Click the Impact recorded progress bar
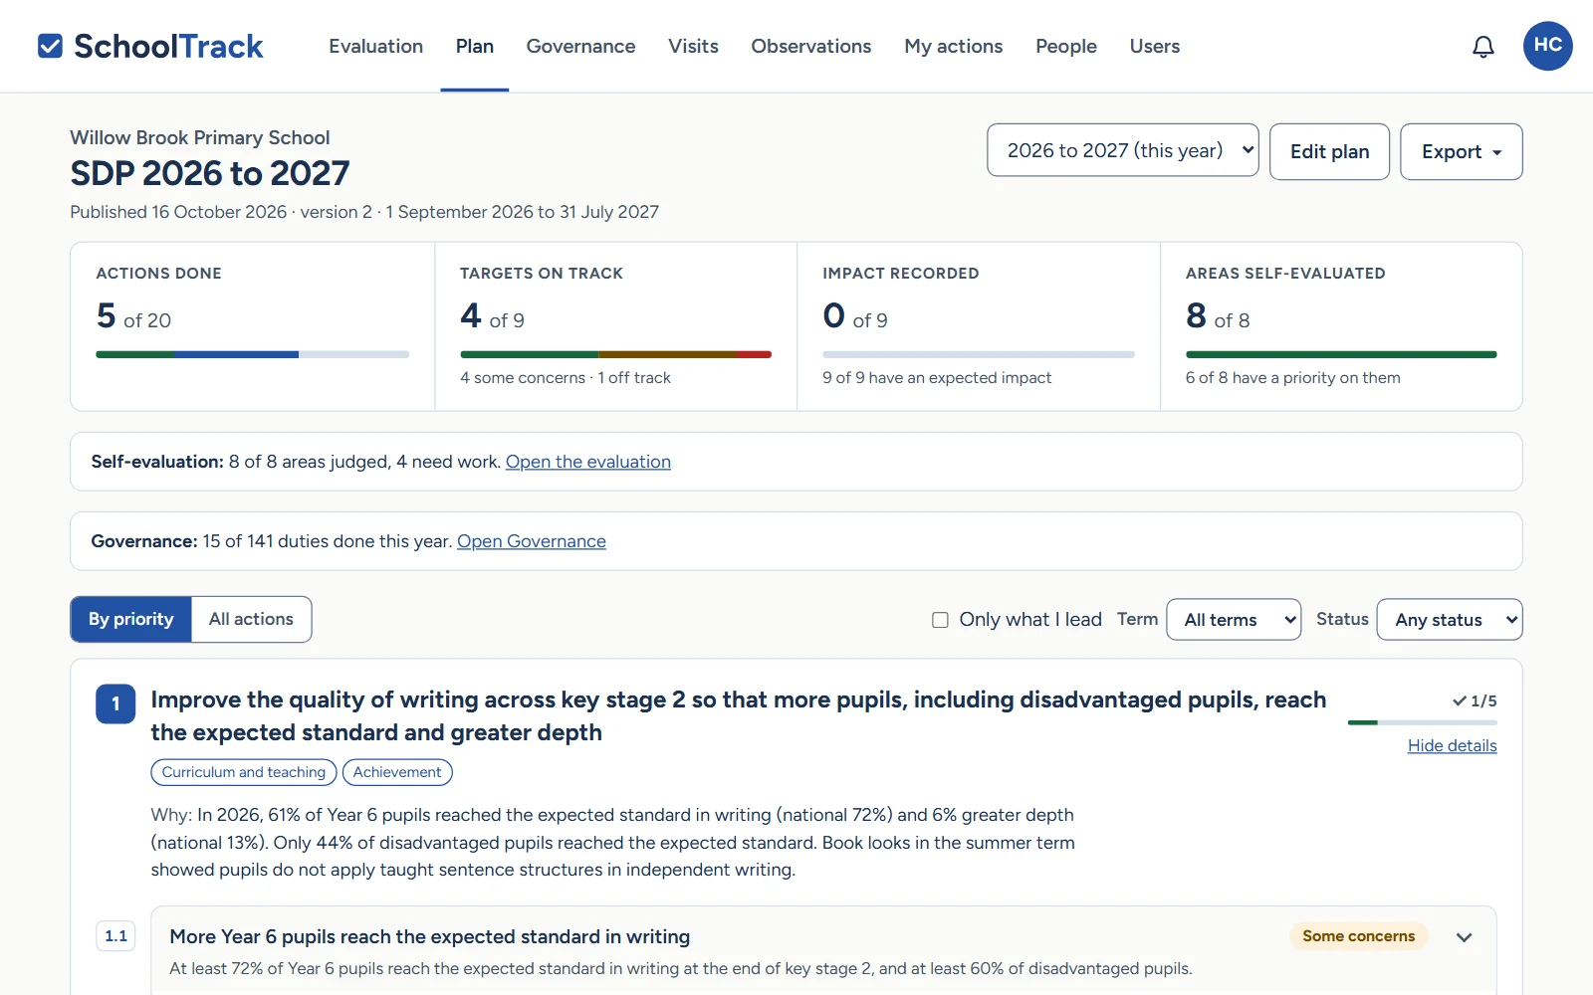 click(x=979, y=354)
